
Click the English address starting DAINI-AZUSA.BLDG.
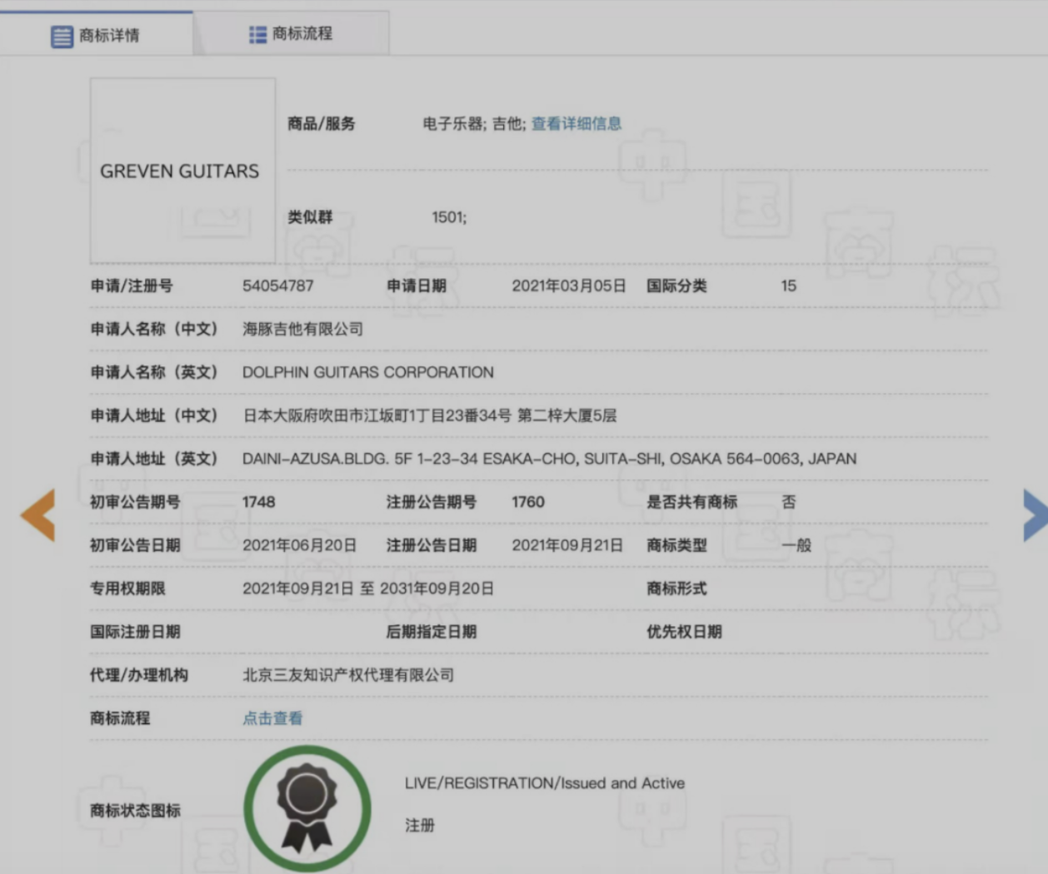coord(550,459)
